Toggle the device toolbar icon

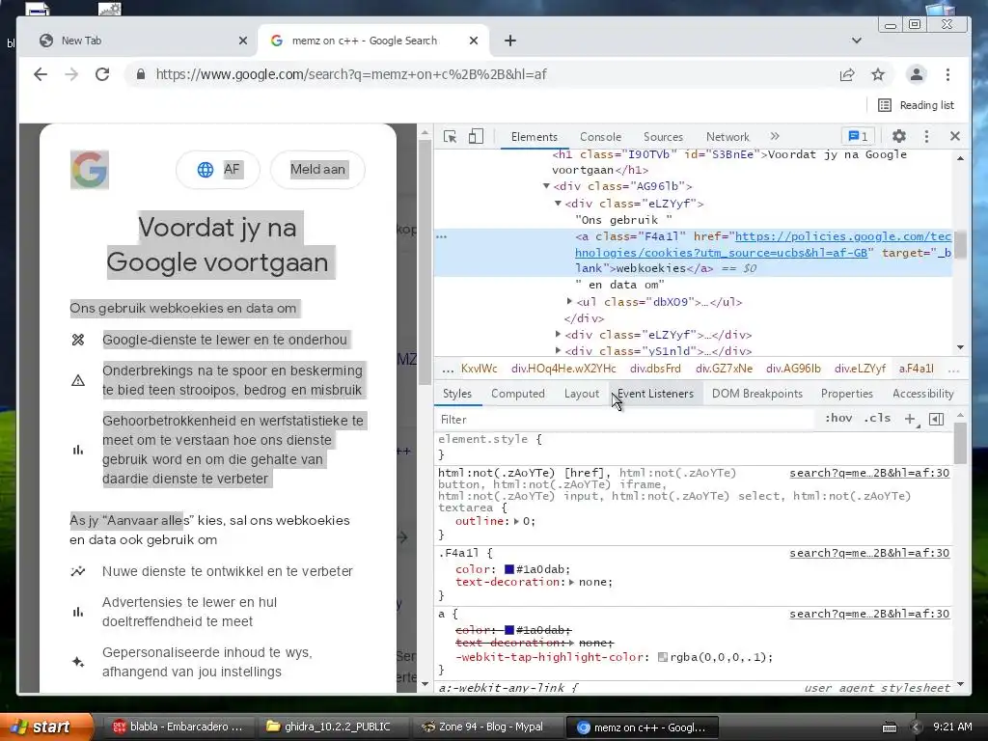(476, 137)
